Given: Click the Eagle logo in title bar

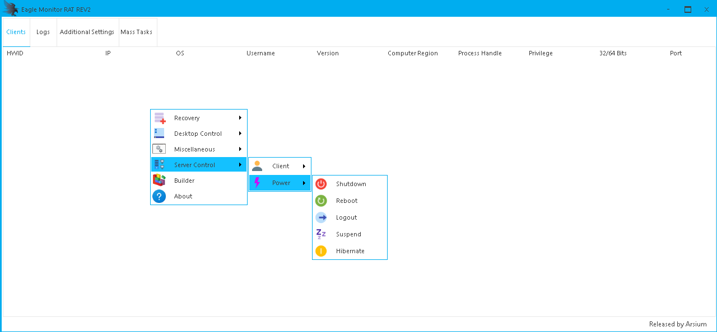Looking at the screenshot, I should point(11,9).
